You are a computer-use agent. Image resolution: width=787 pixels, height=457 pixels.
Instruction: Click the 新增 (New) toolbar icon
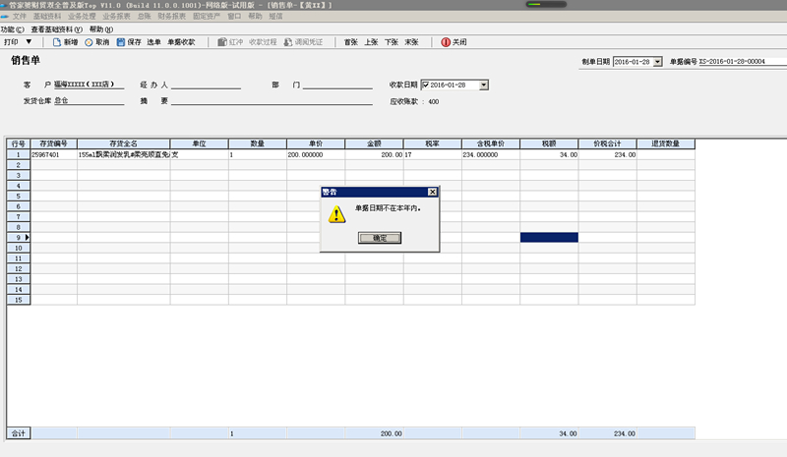(x=57, y=43)
